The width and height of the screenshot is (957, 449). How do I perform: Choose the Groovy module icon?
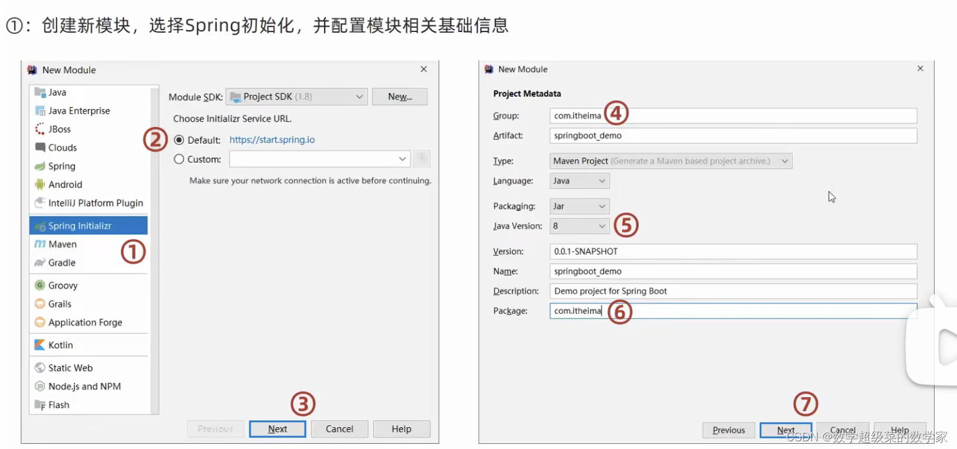[x=40, y=285]
